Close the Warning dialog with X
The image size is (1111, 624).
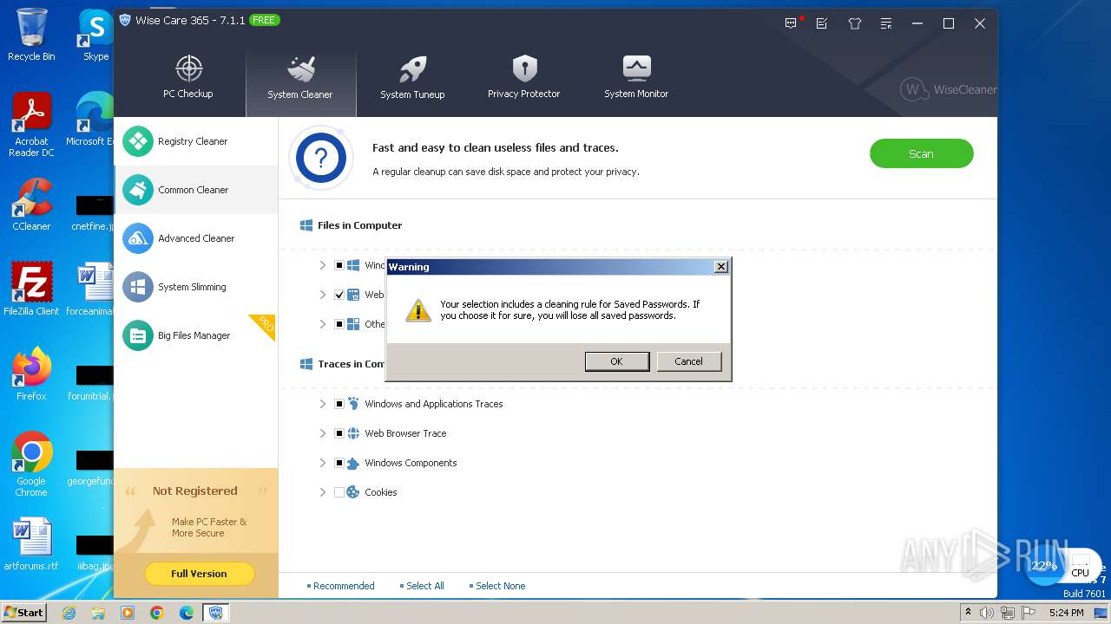720,267
